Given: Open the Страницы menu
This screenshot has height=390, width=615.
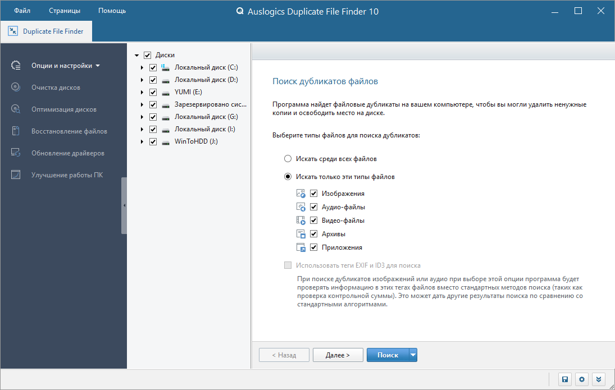Looking at the screenshot, I should pyautogui.click(x=65, y=11).
